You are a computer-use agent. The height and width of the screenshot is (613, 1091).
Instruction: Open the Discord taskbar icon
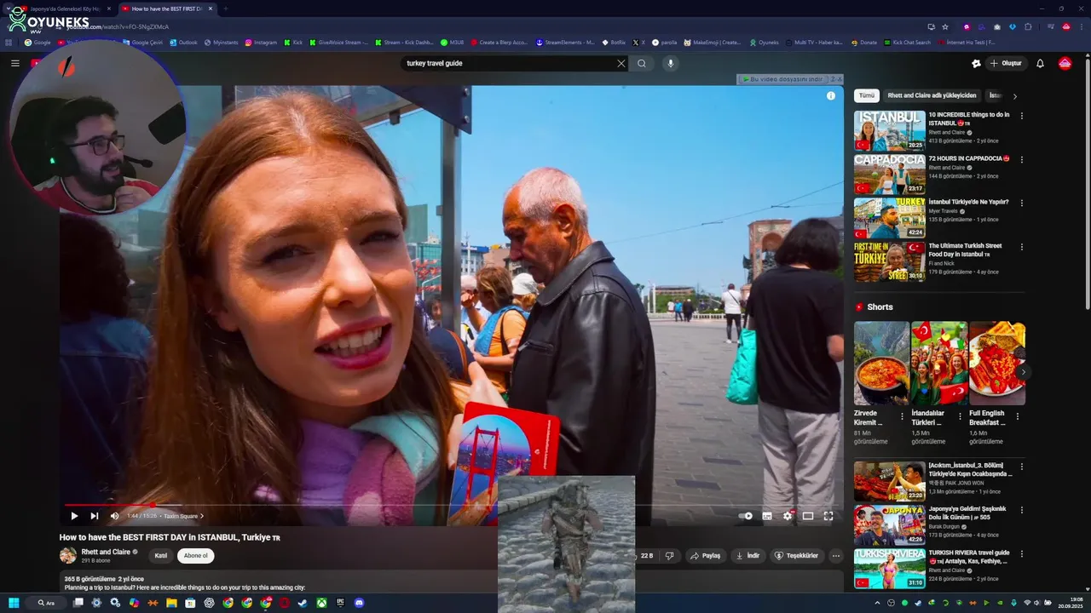[x=359, y=603]
